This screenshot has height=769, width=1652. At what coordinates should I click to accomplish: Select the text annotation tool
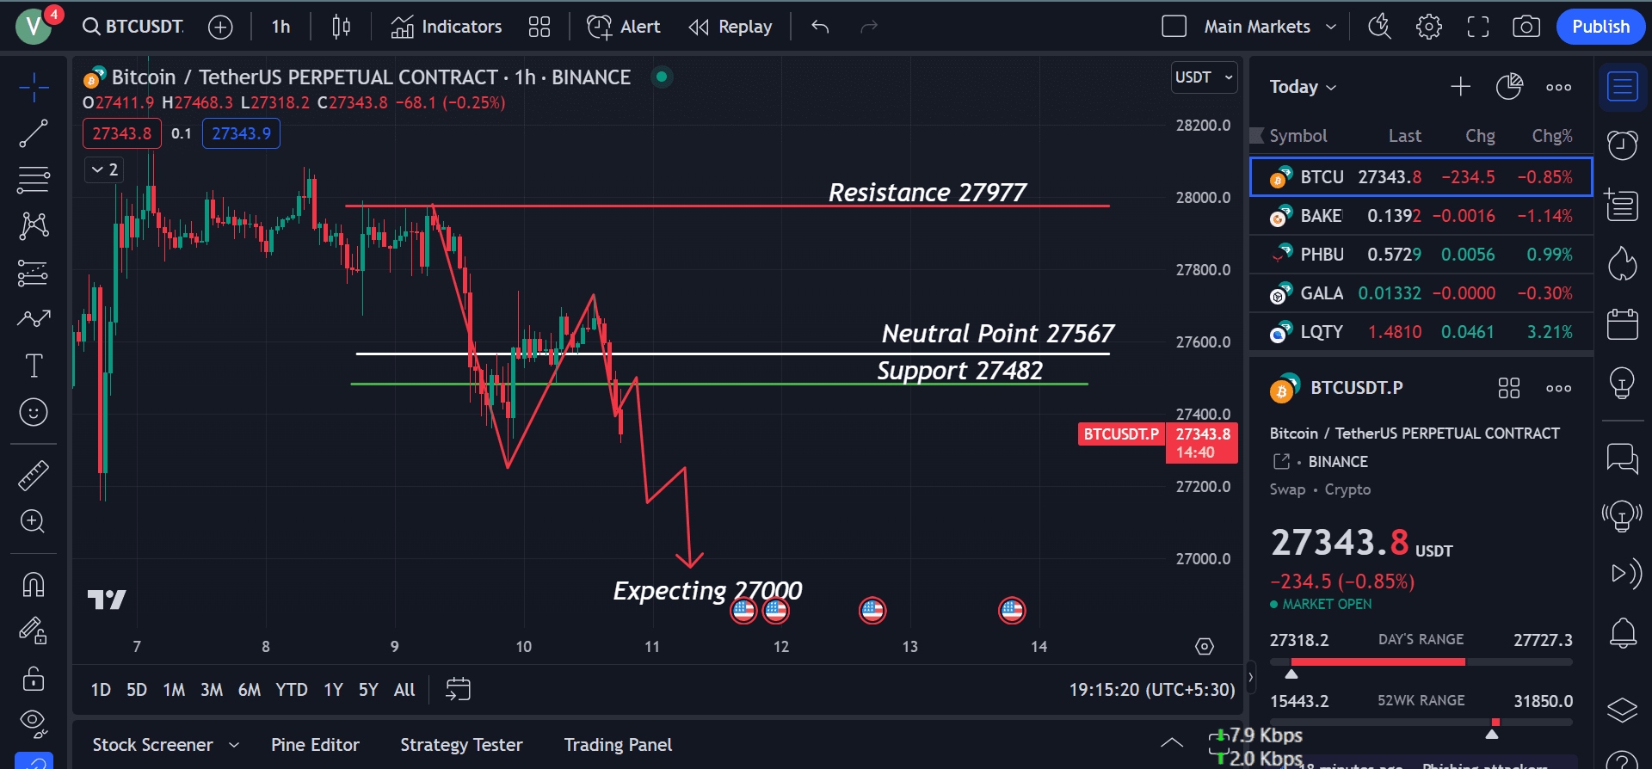tap(33, 365)
